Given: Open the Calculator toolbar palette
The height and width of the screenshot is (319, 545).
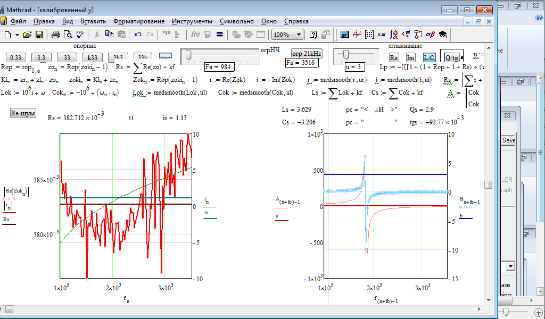Looking at the screenshot, I should pos(345,35).
